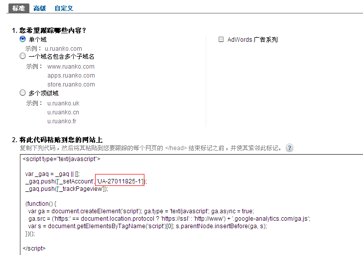Click the closing </script> tag line
363x255 pixels.
click(x=34, y=249)
